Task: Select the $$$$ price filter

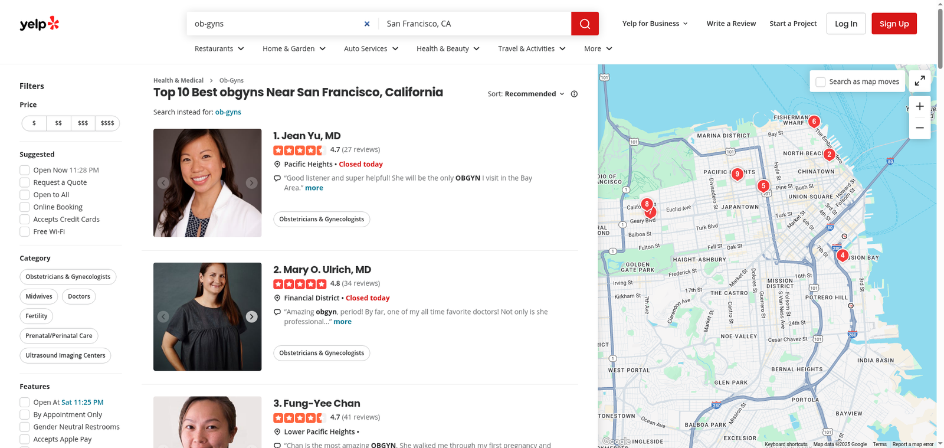Action: 107,123
